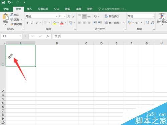Click the decrease font size icon

[73, 16]
